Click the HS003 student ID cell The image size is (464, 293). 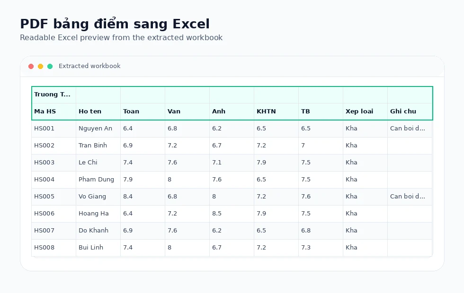(54, 163)
